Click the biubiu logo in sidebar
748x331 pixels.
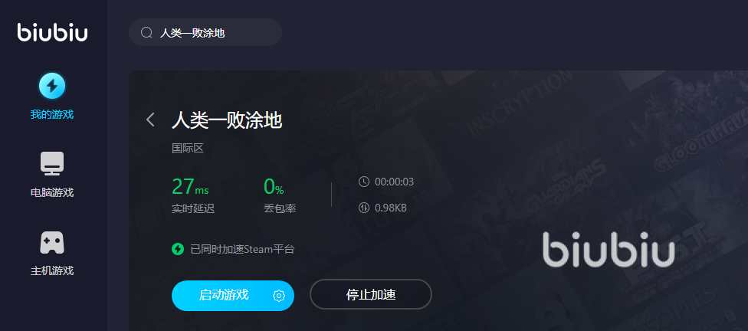coord(52,32)
